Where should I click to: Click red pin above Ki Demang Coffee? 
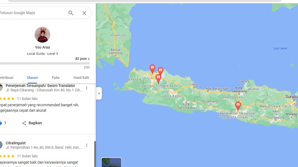(158, 79)
